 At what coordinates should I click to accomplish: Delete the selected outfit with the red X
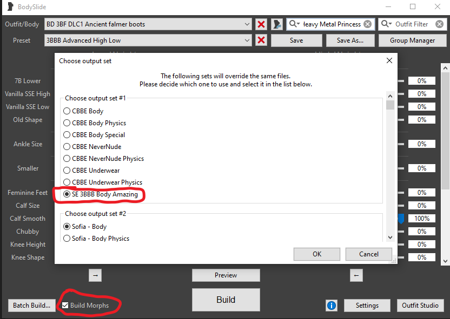(x=261, y=24)
